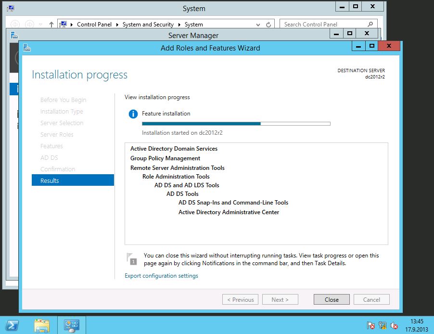434x334 pixels.
Task: Switch to Server Manager taskbar icon
Action: tap(71, 325)
